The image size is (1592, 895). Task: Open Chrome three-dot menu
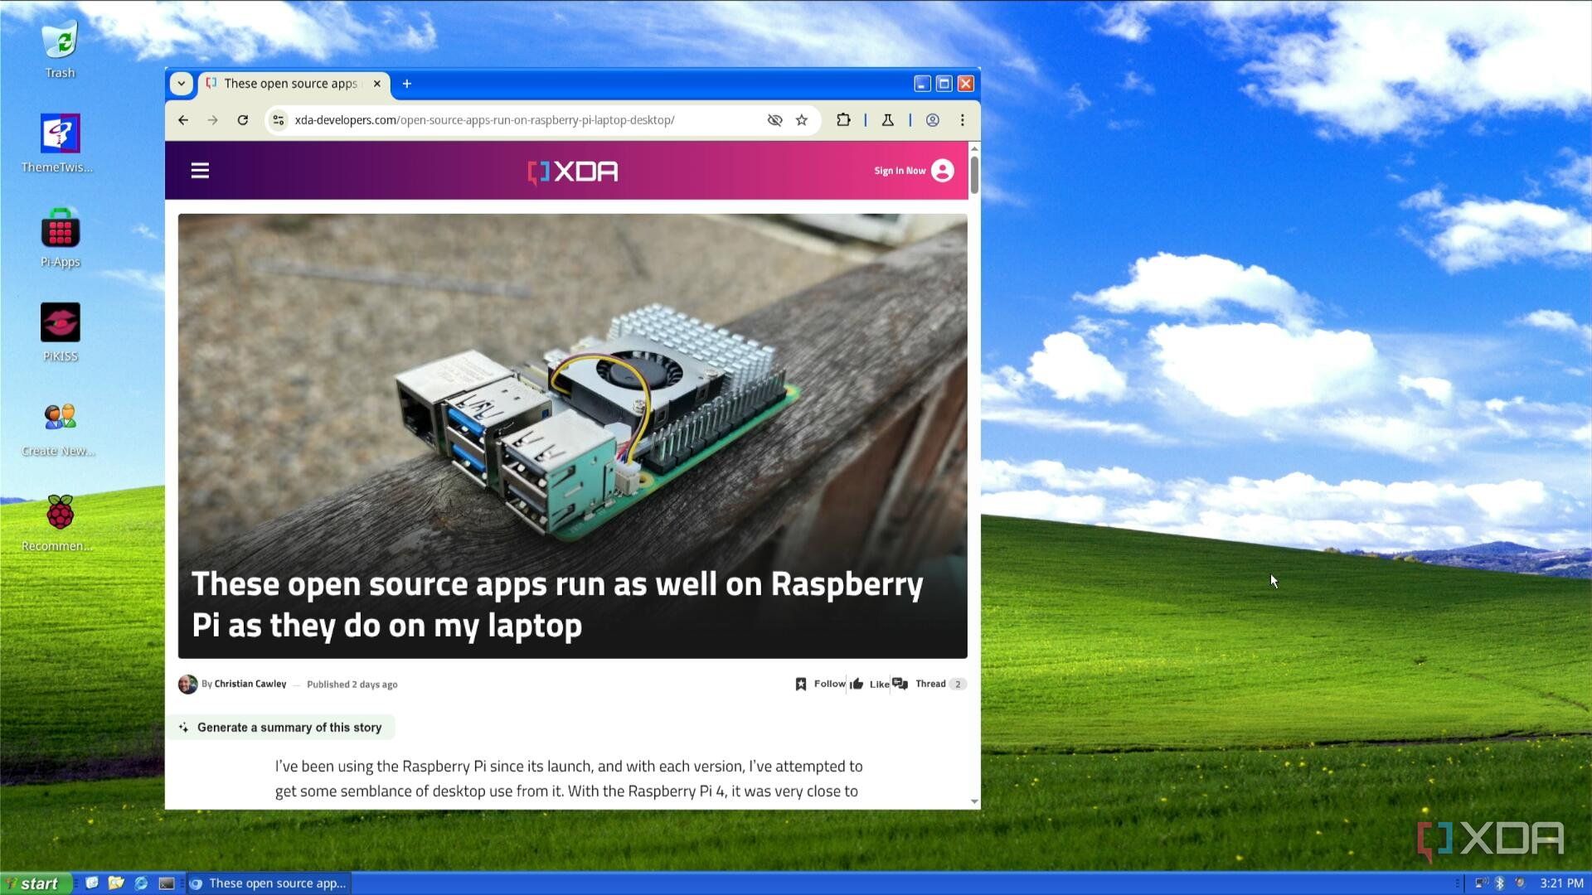point(963,120)
